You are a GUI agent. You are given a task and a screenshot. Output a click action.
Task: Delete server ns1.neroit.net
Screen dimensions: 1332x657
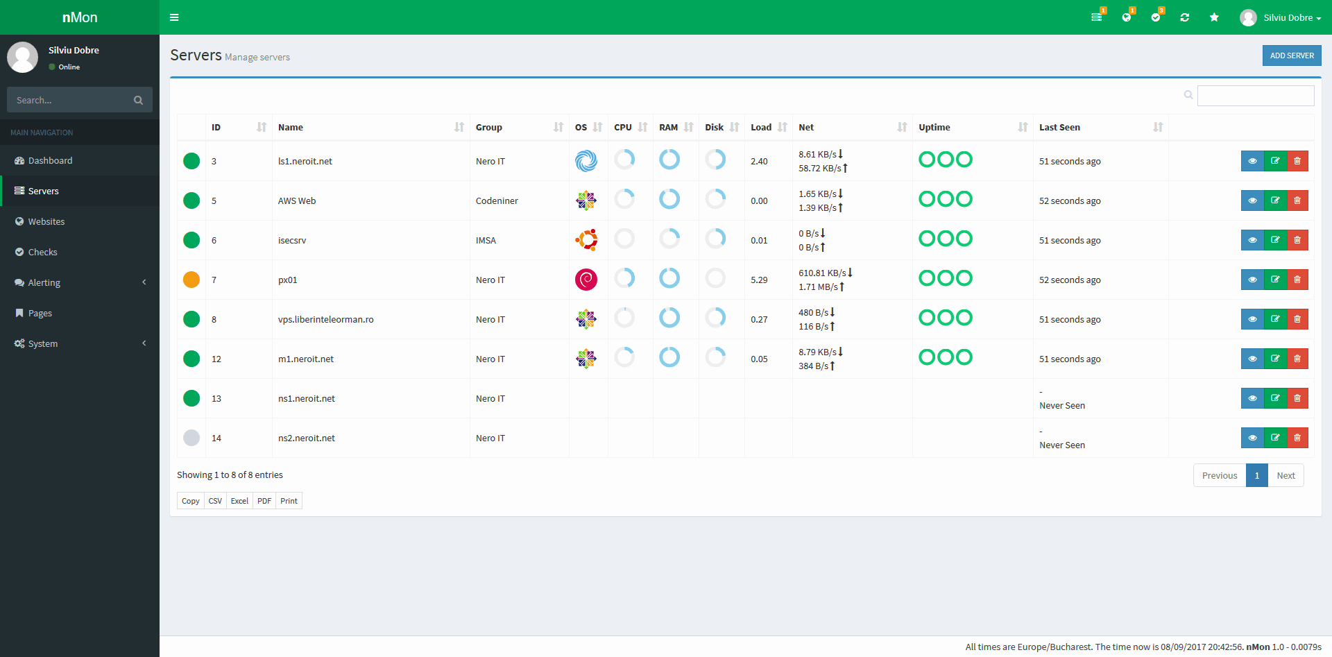pyautogui.click(x=1297, y=398)
